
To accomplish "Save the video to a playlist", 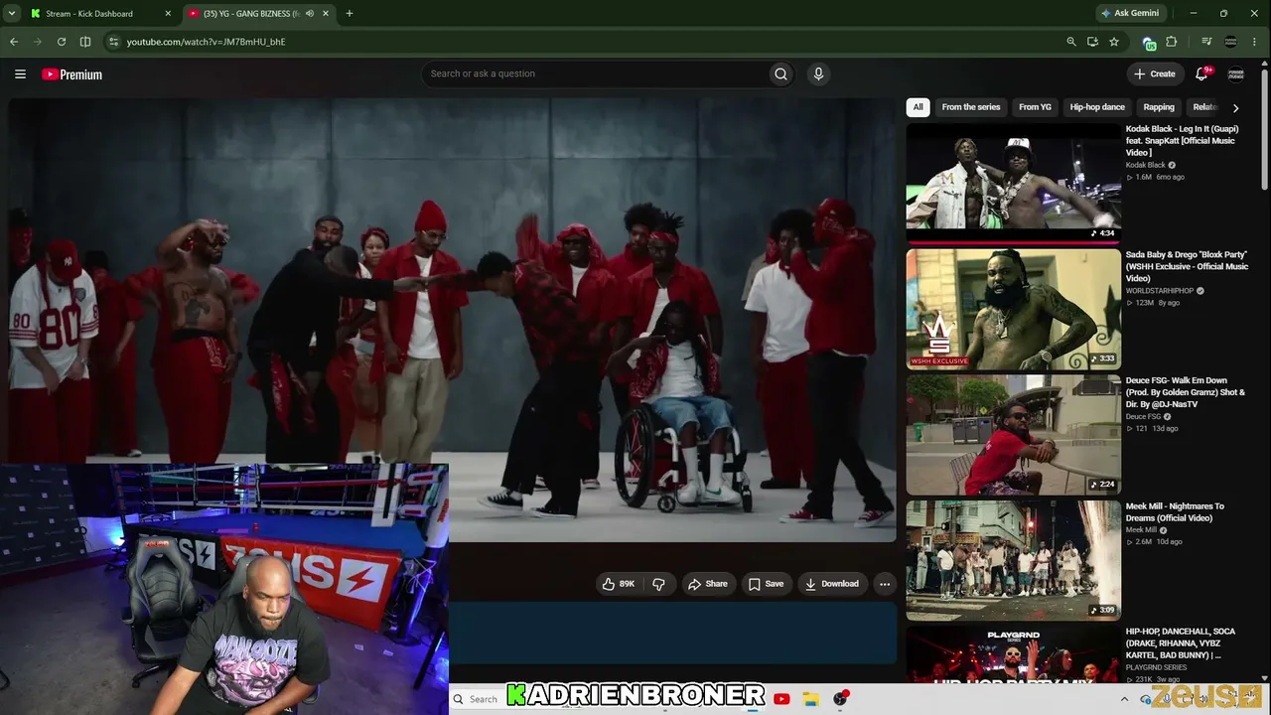I will [x=766, y=584].
